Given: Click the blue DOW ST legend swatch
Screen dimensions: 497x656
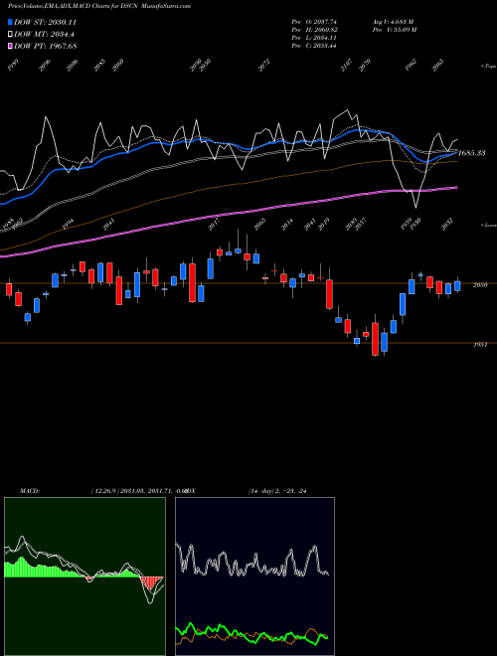Looking at the screenshot, I should click(10, 22).
